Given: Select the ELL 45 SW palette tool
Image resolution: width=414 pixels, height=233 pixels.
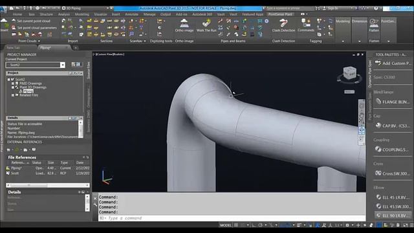Looking at the screenshot, I should coord(393,206).
